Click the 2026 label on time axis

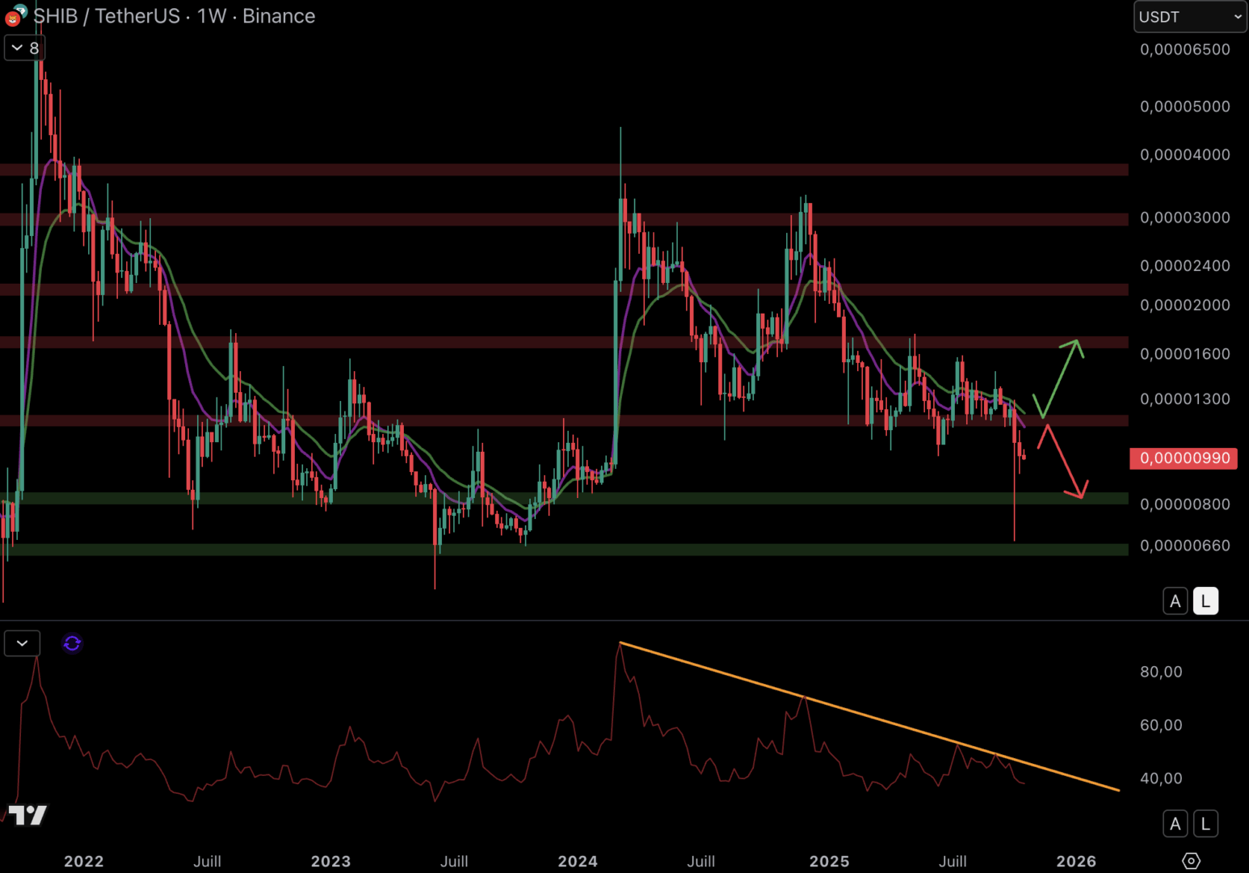tap(1076, 861)
